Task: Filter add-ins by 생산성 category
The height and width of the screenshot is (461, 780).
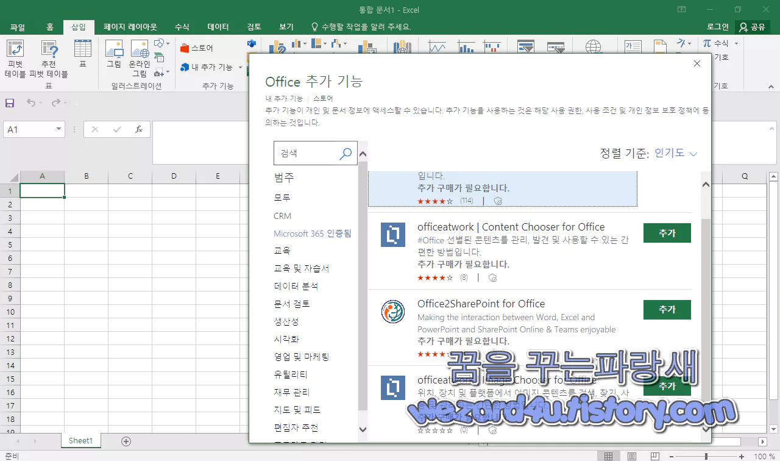Action: point(286,321)
